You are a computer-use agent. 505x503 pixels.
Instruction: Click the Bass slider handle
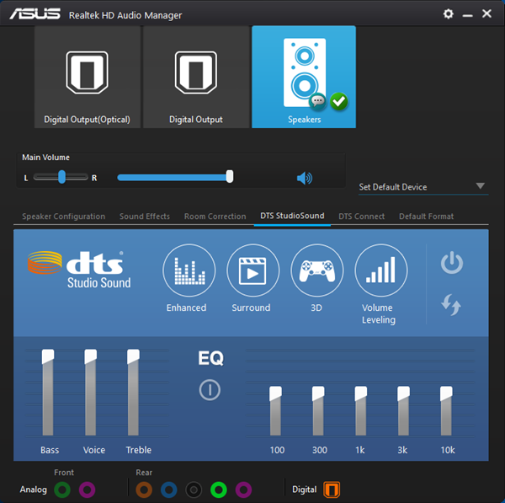pos(48,356)
